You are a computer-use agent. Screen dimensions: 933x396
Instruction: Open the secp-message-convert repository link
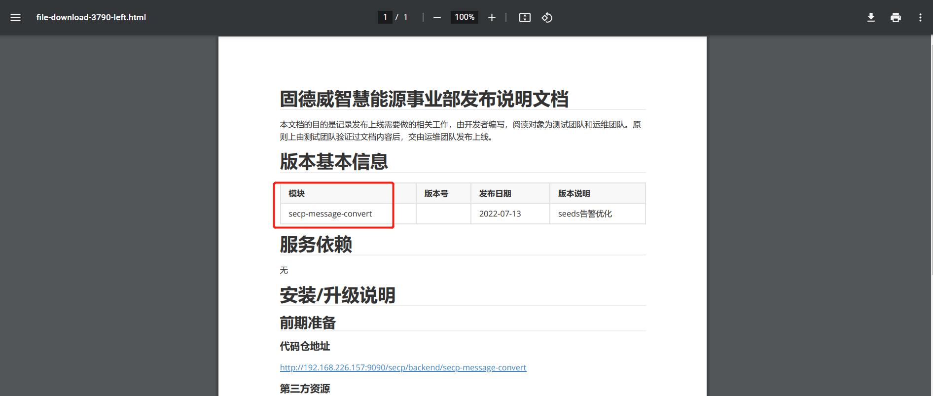click(x=403, y=367)
